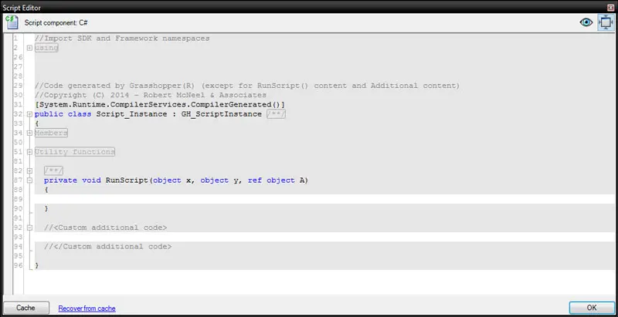
Task: Expand the folded comment above RunScript
Action: coord(29,170)
